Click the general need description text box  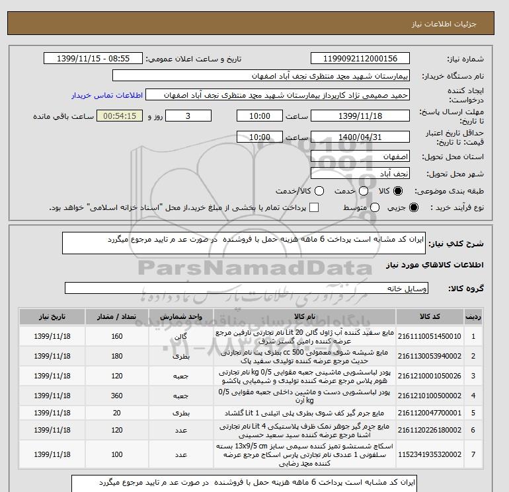(x=244, y=243)
